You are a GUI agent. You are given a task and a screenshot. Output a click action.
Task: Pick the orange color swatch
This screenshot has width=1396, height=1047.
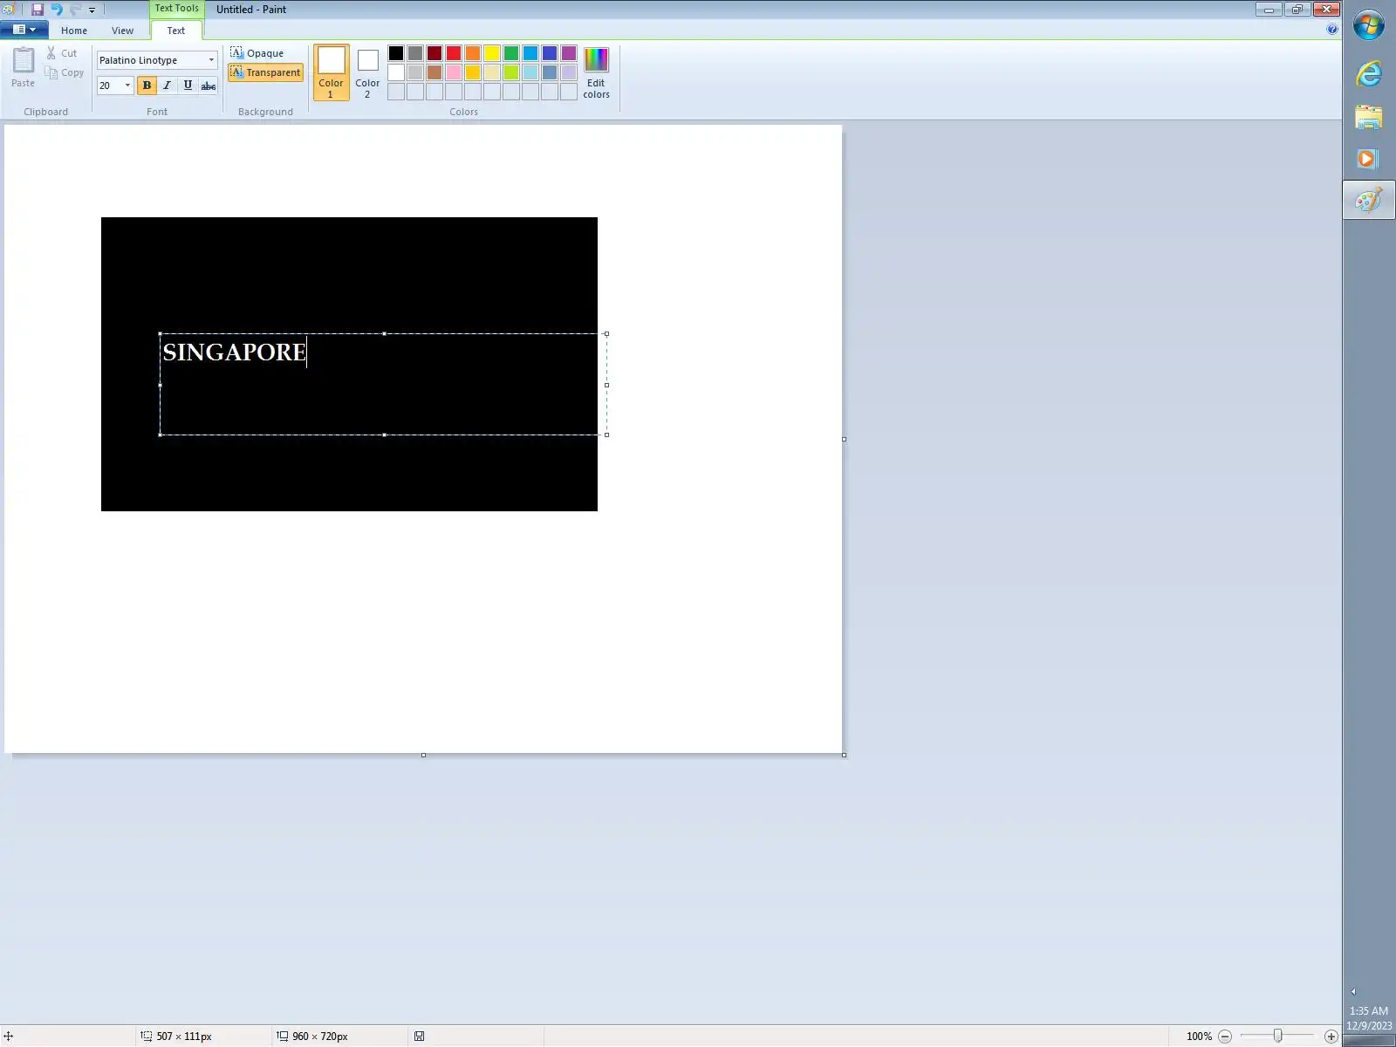coord(473,53)
